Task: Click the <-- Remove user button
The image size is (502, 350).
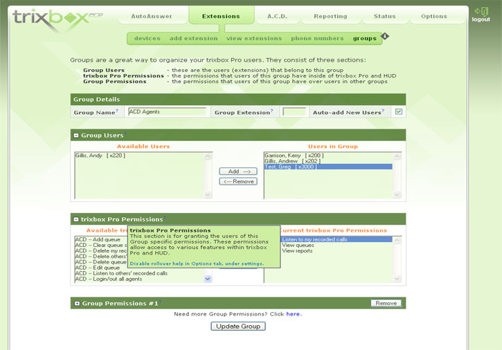Action: (x=238, y=181)
